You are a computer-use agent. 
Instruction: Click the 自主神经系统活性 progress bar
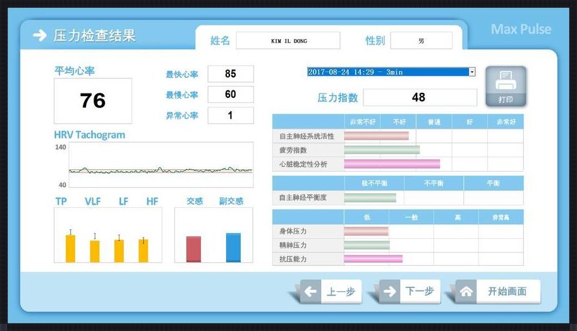377,136
